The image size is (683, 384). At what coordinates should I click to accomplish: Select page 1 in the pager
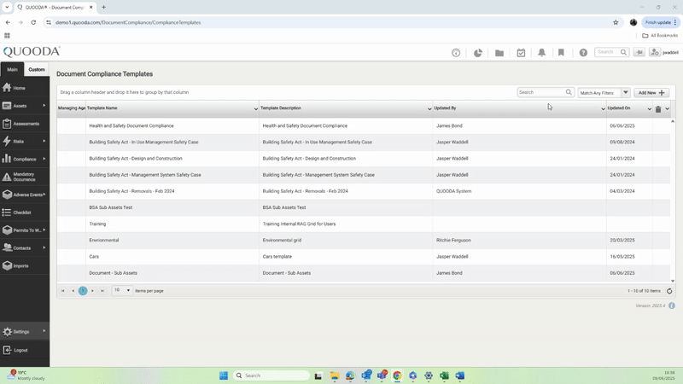[83, 291]
